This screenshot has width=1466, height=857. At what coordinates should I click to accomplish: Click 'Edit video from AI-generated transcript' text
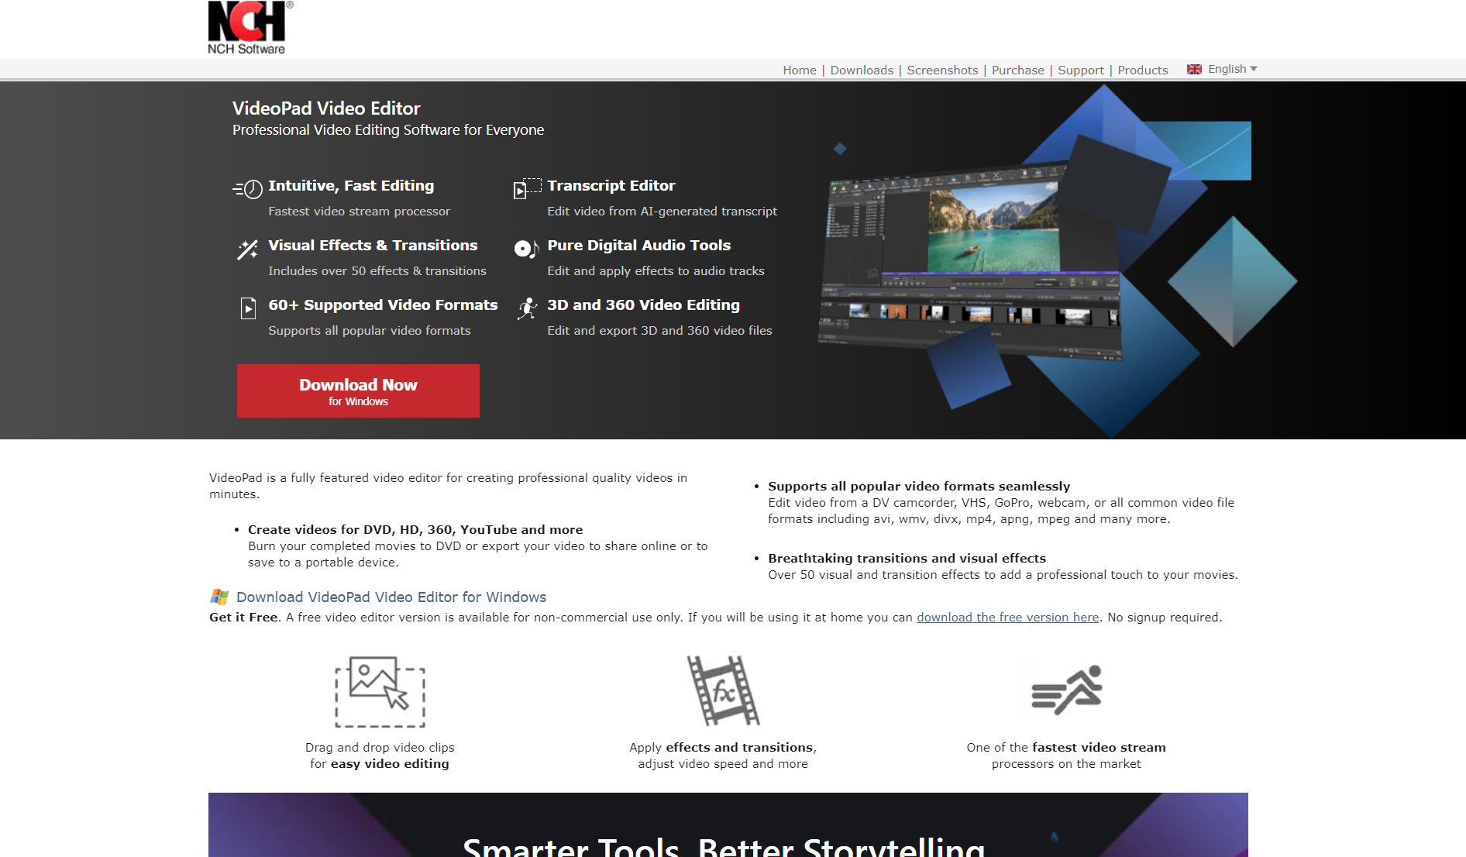[662, 211]
